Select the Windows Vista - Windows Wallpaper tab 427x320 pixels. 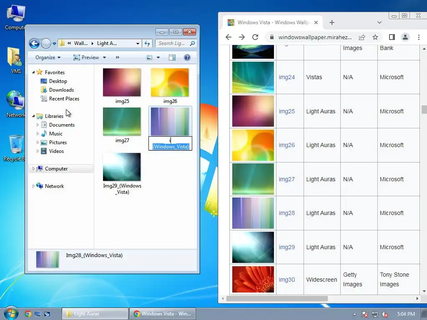(273, 22)
